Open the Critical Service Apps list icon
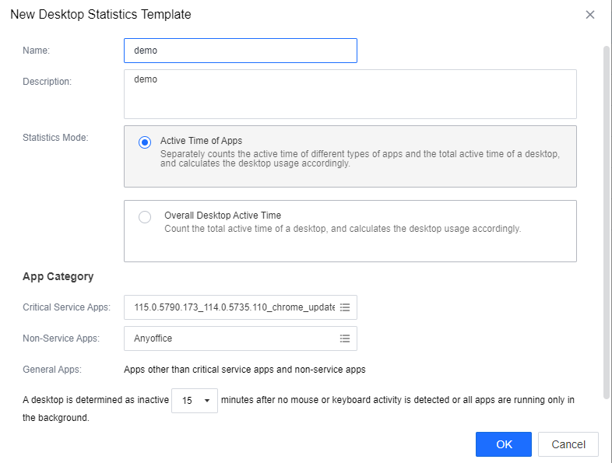 [x=345, y=307]
